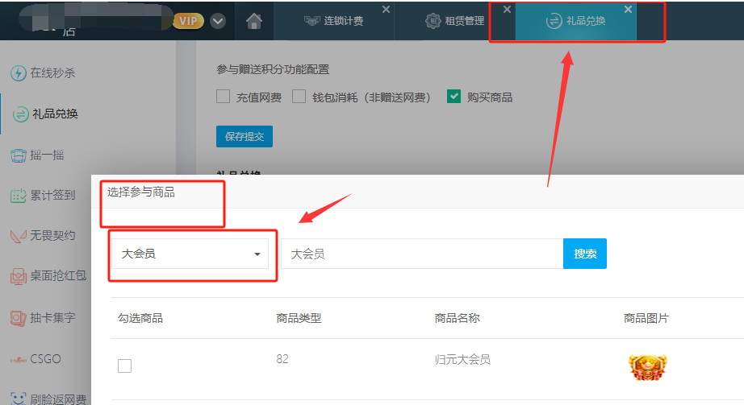744x405 pixels.
Task: Click the 抽卡集字 sidebar icon
Action: point(18,318)
